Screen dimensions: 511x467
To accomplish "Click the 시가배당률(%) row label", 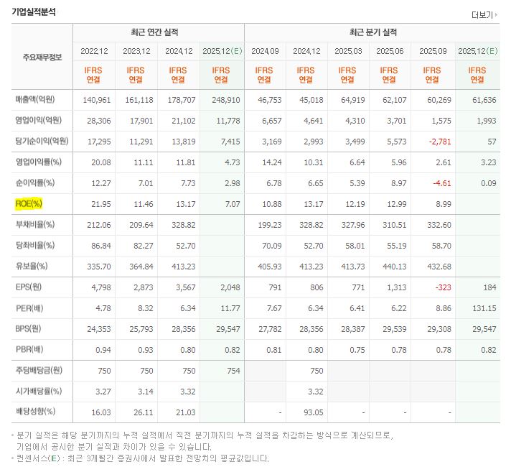I will [x=39, y=392].
